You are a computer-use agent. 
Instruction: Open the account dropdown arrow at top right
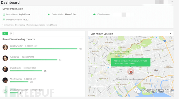172,2
